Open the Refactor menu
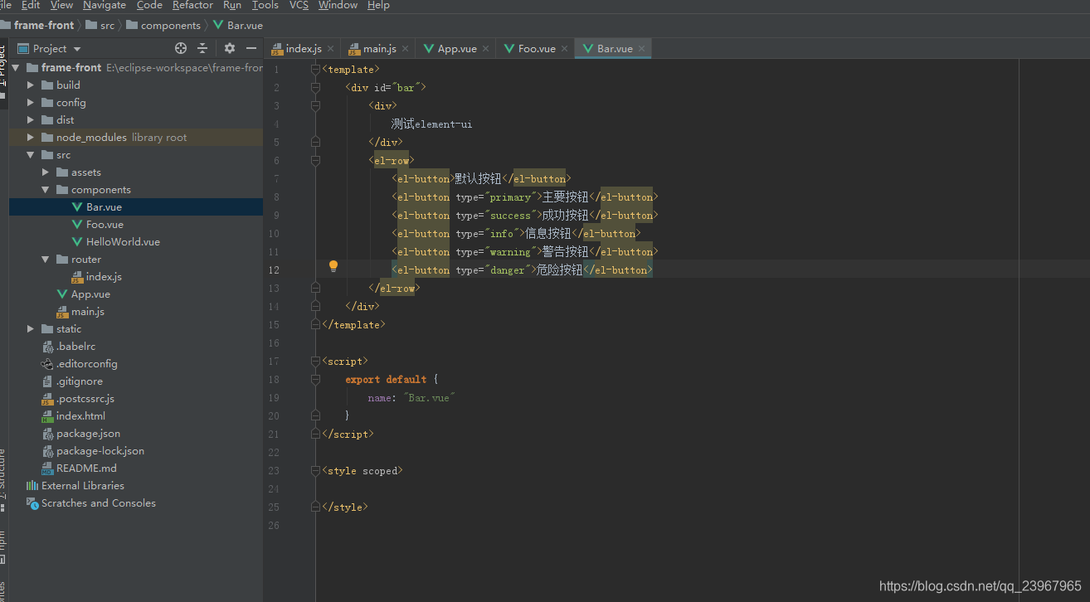The height and width of the screenshot is (602, 1090). click(192, 5)
